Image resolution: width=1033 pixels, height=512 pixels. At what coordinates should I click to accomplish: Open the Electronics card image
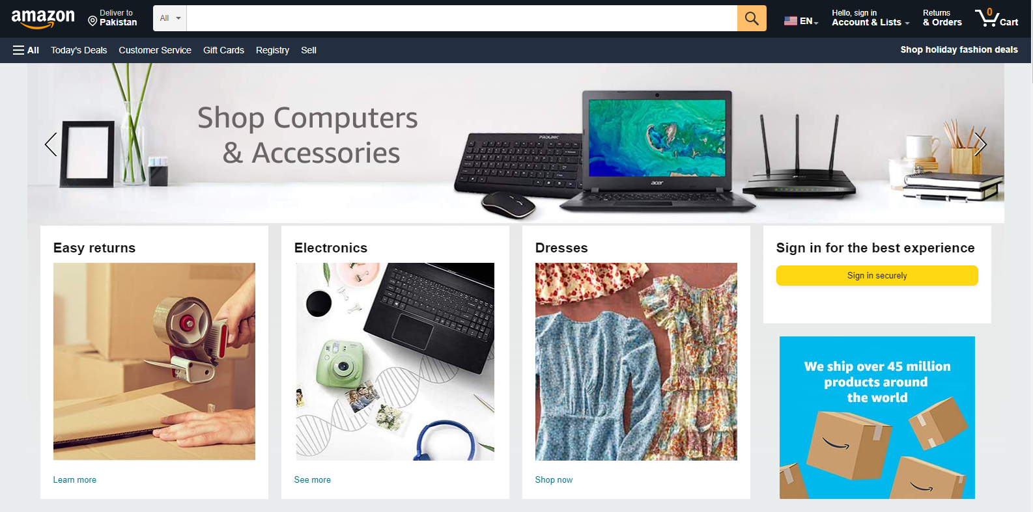(x=395, y=361)
